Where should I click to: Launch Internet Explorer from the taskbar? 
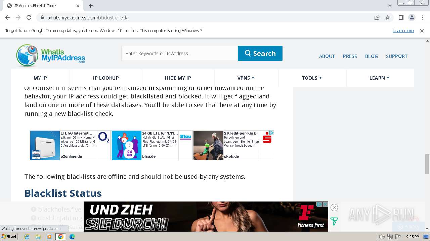(x=27, y=237)
